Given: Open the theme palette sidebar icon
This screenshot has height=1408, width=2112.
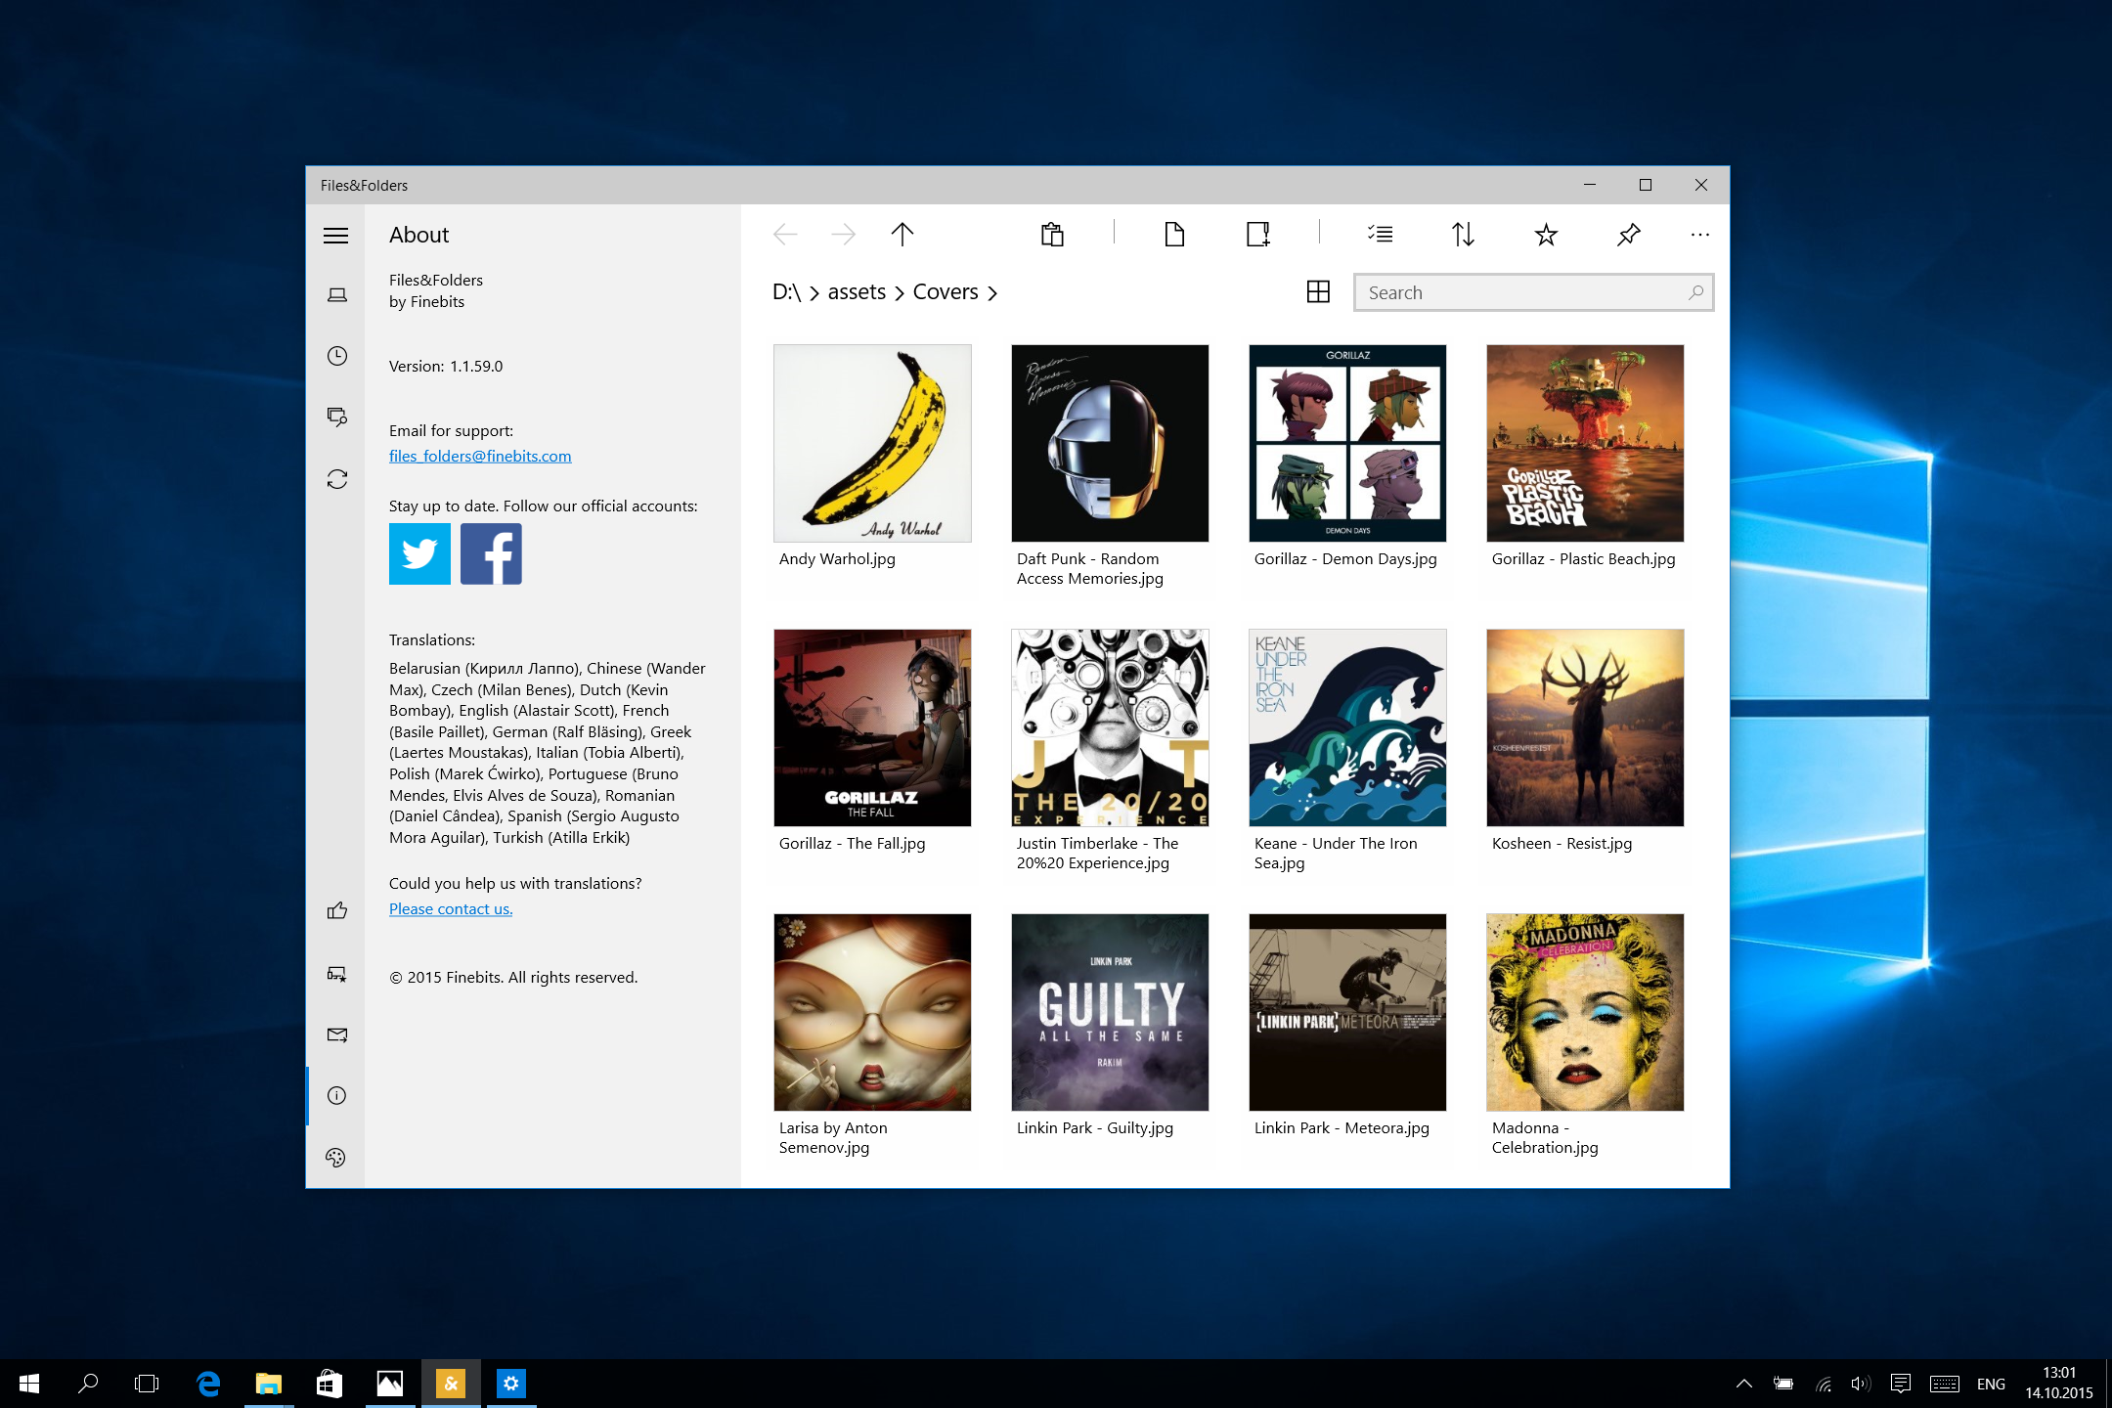Looking at the screenshot, I should [x=336, y=1158].
